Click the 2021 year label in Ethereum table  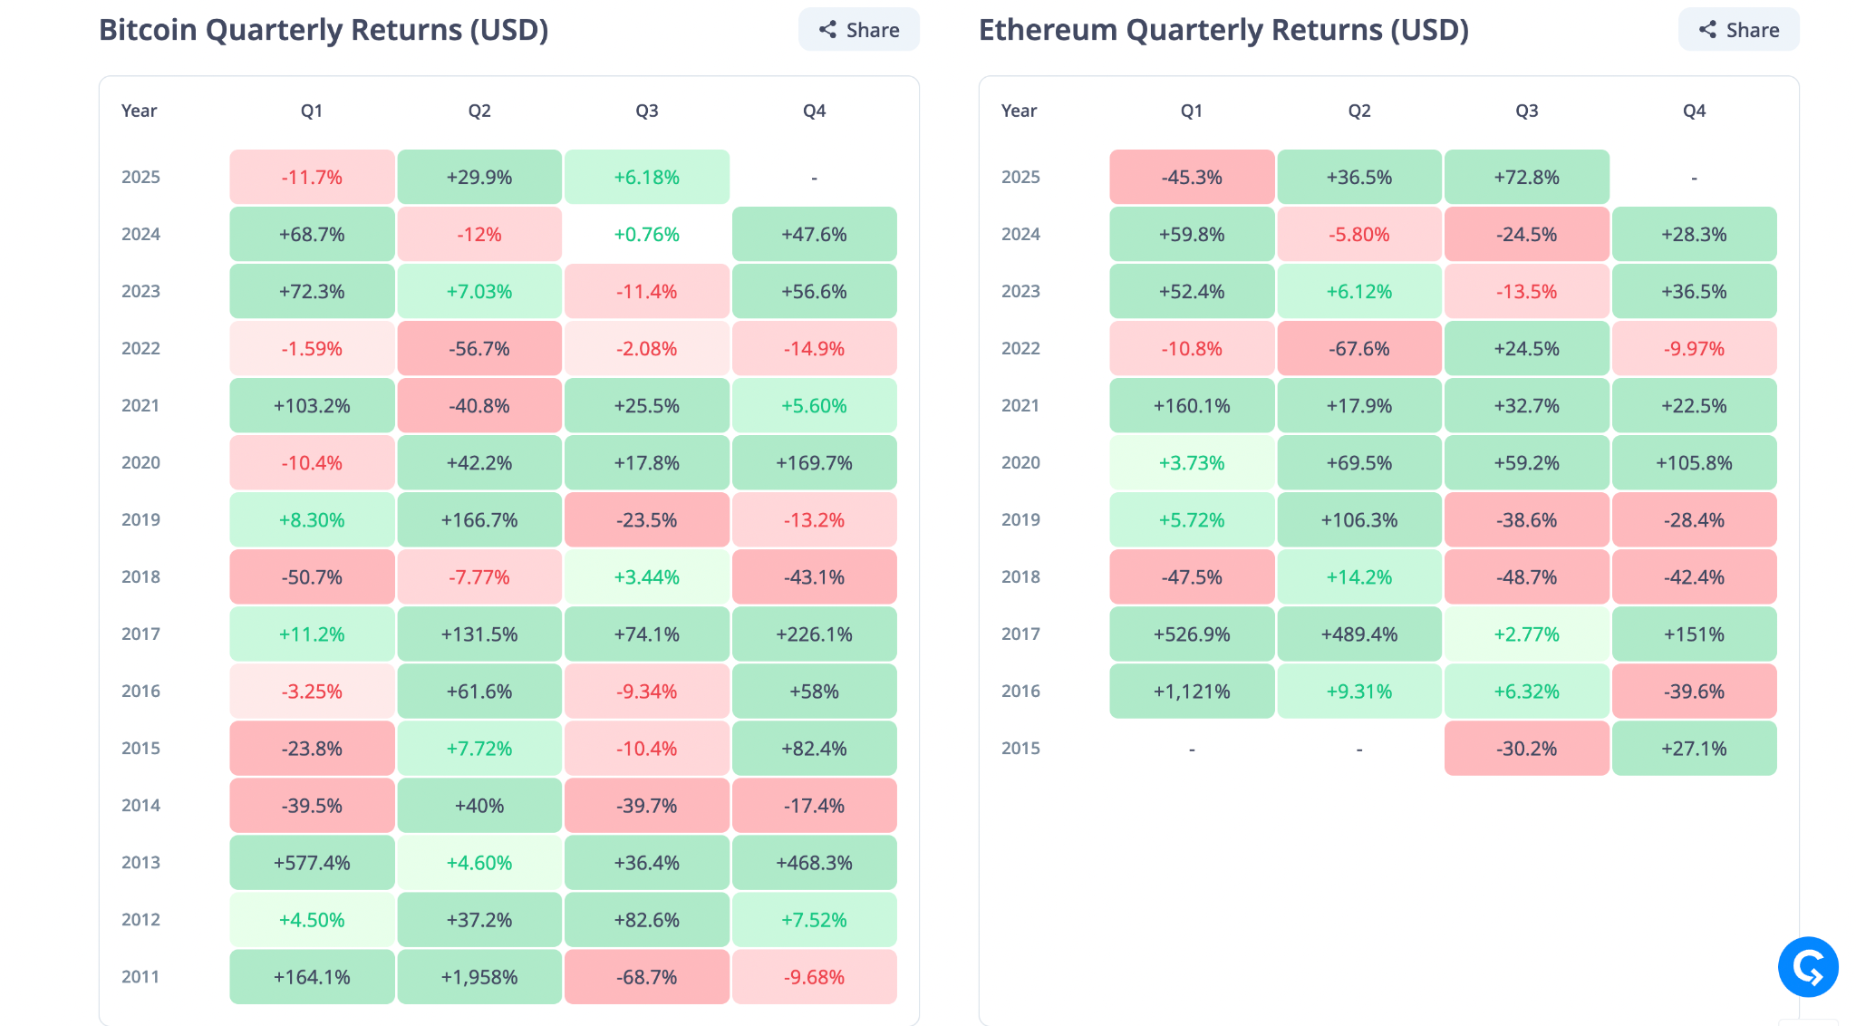coord(1020,405)
